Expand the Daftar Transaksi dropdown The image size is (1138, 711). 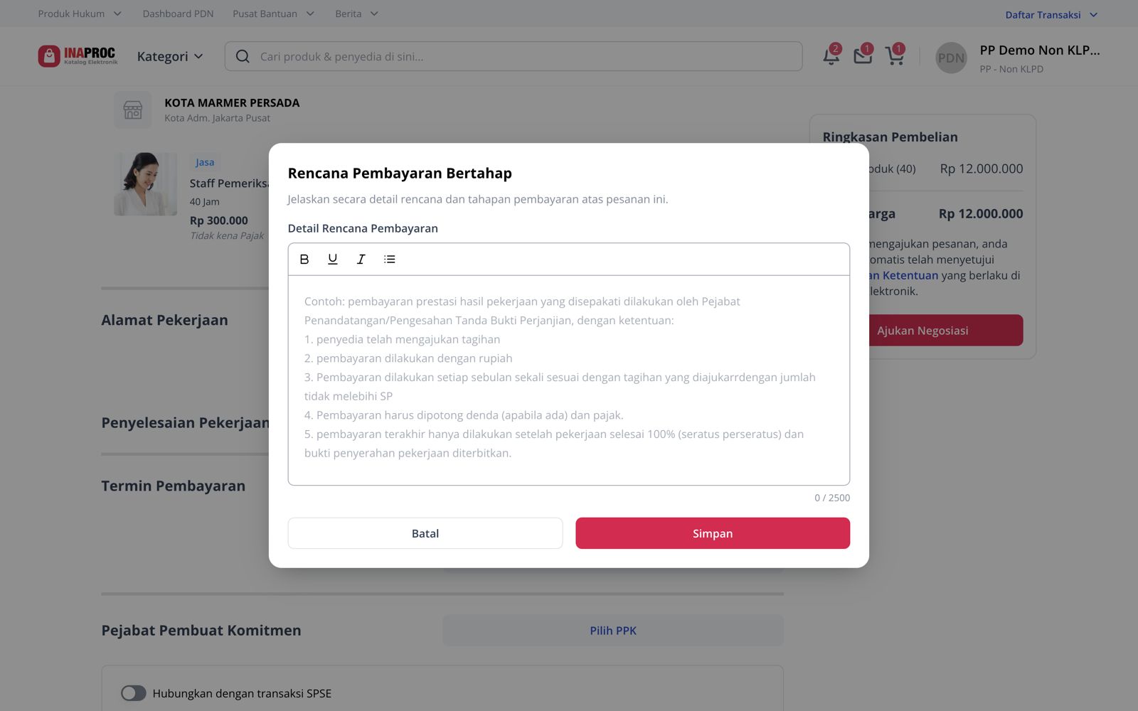(1051, 14)
